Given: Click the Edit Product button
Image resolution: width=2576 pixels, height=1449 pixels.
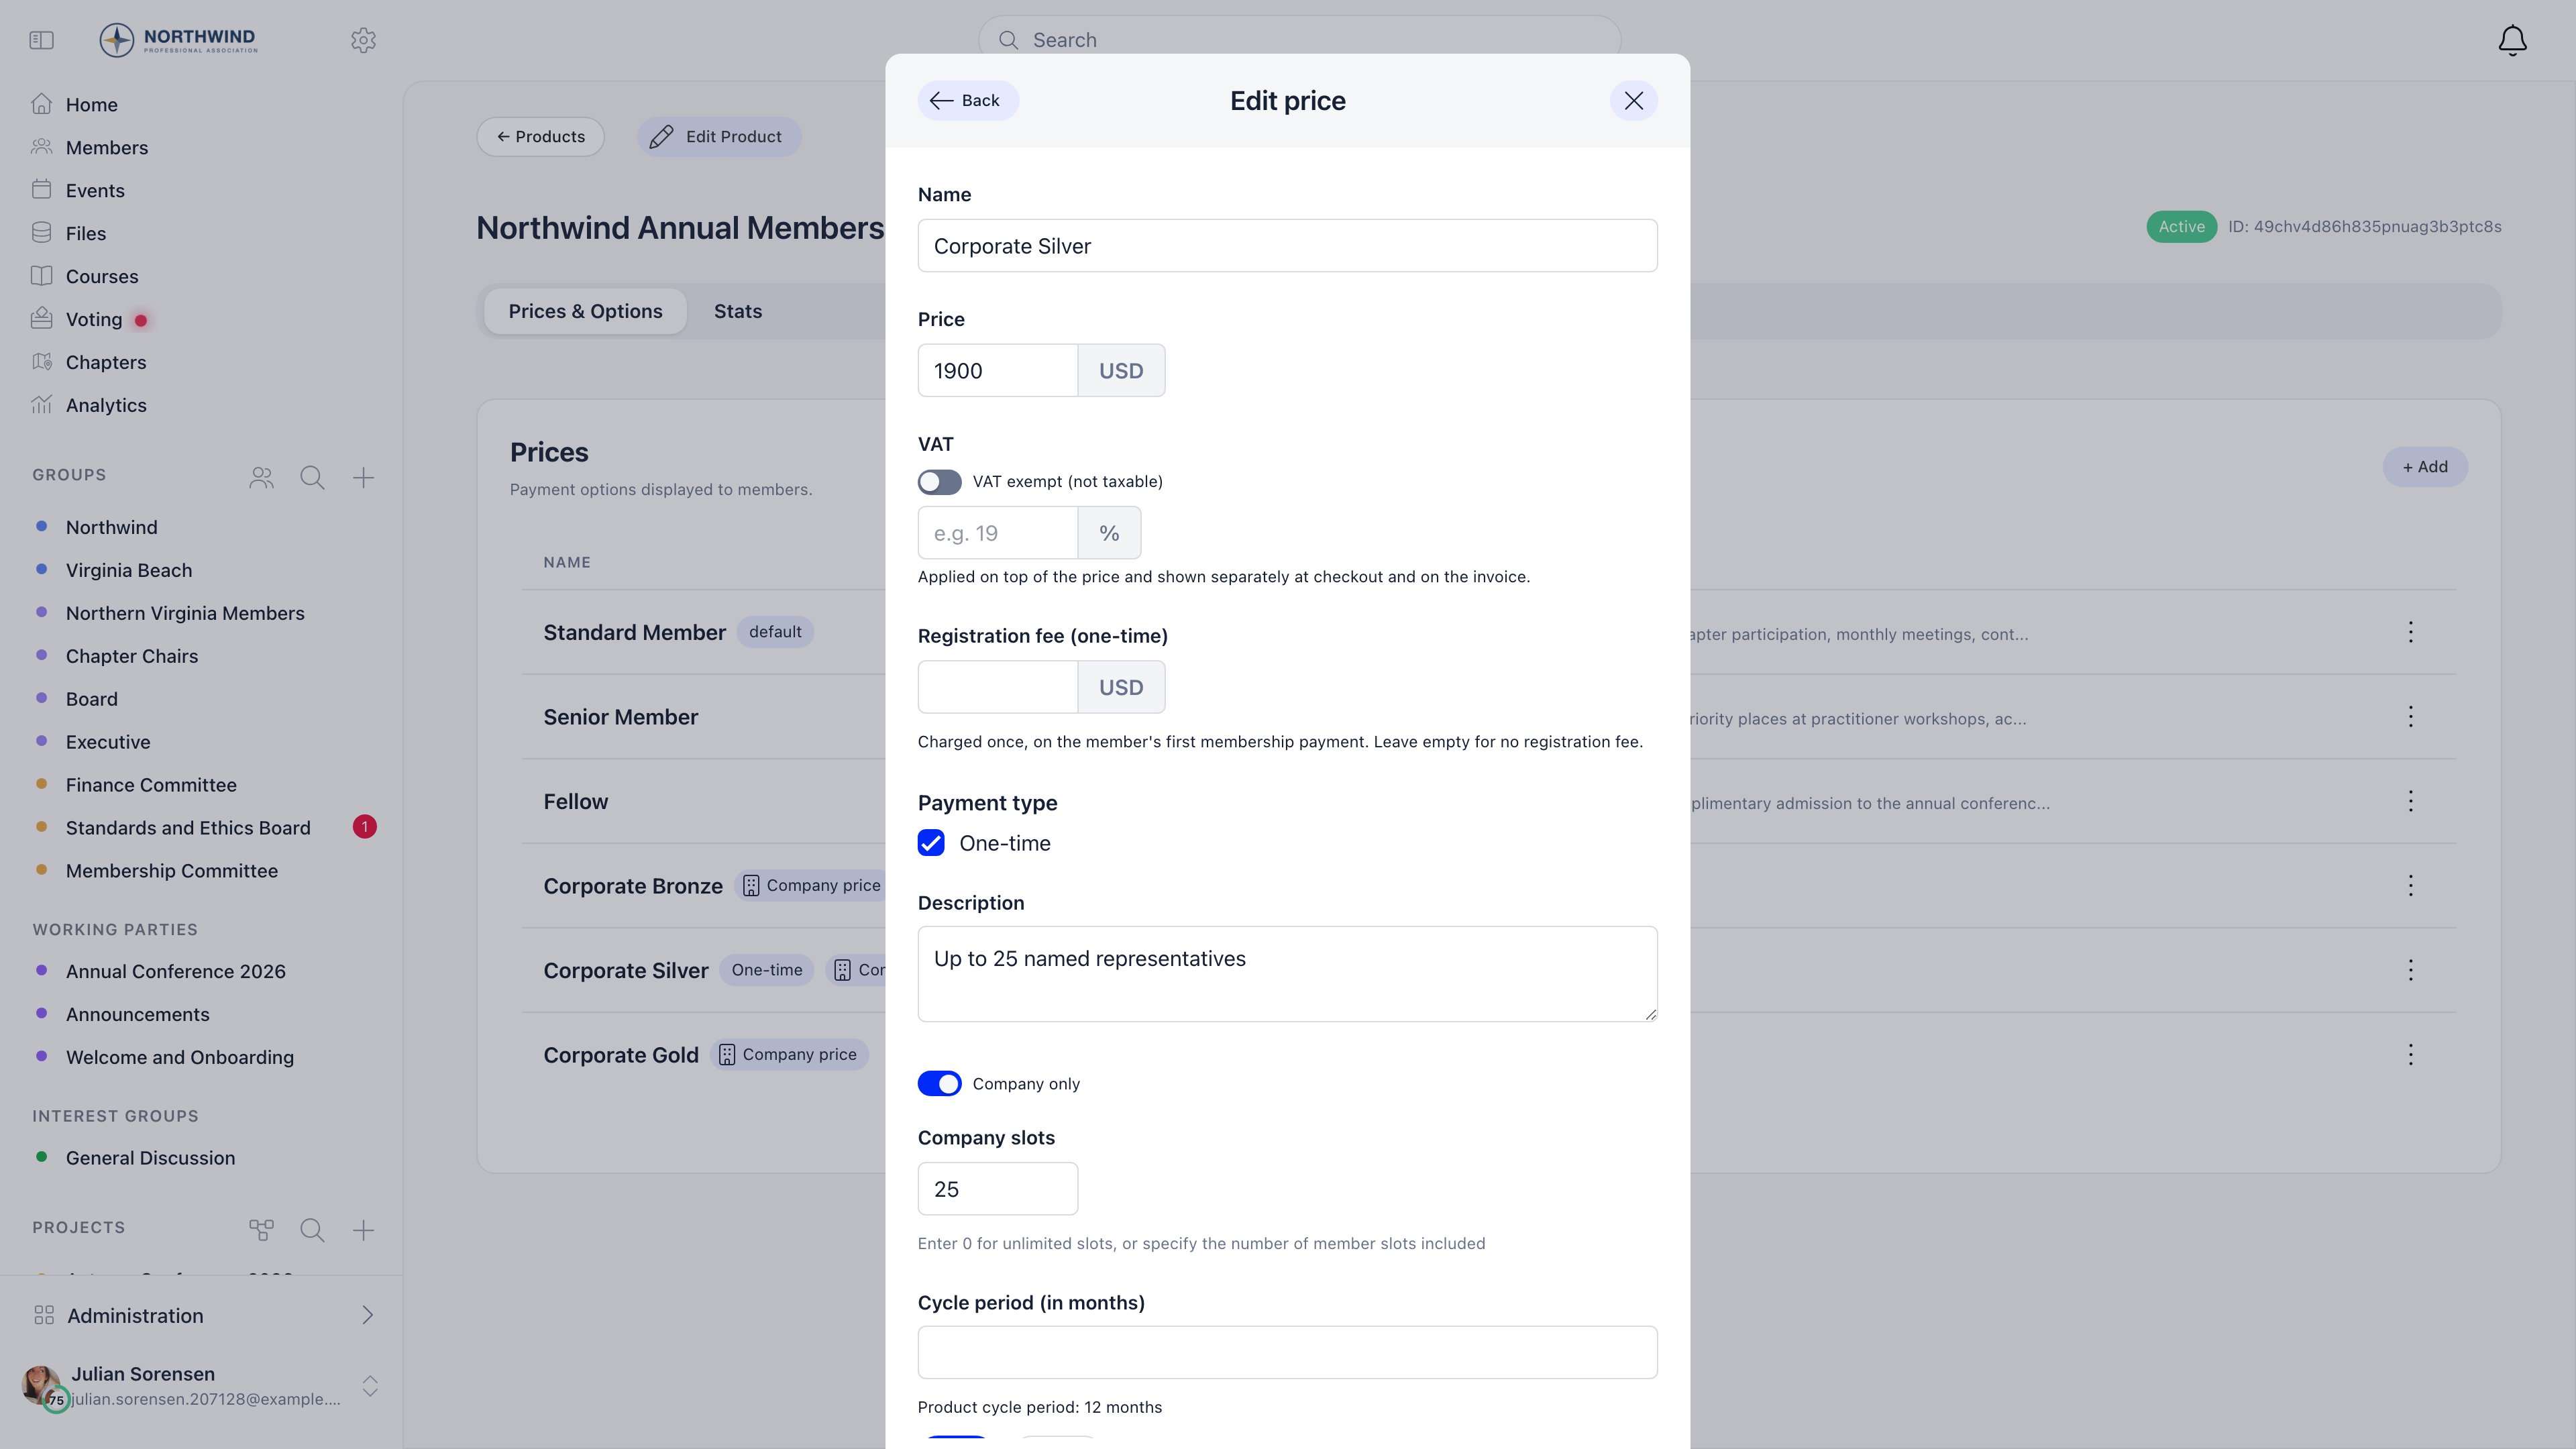Looking at the screenshot, I should click(719, 137).
